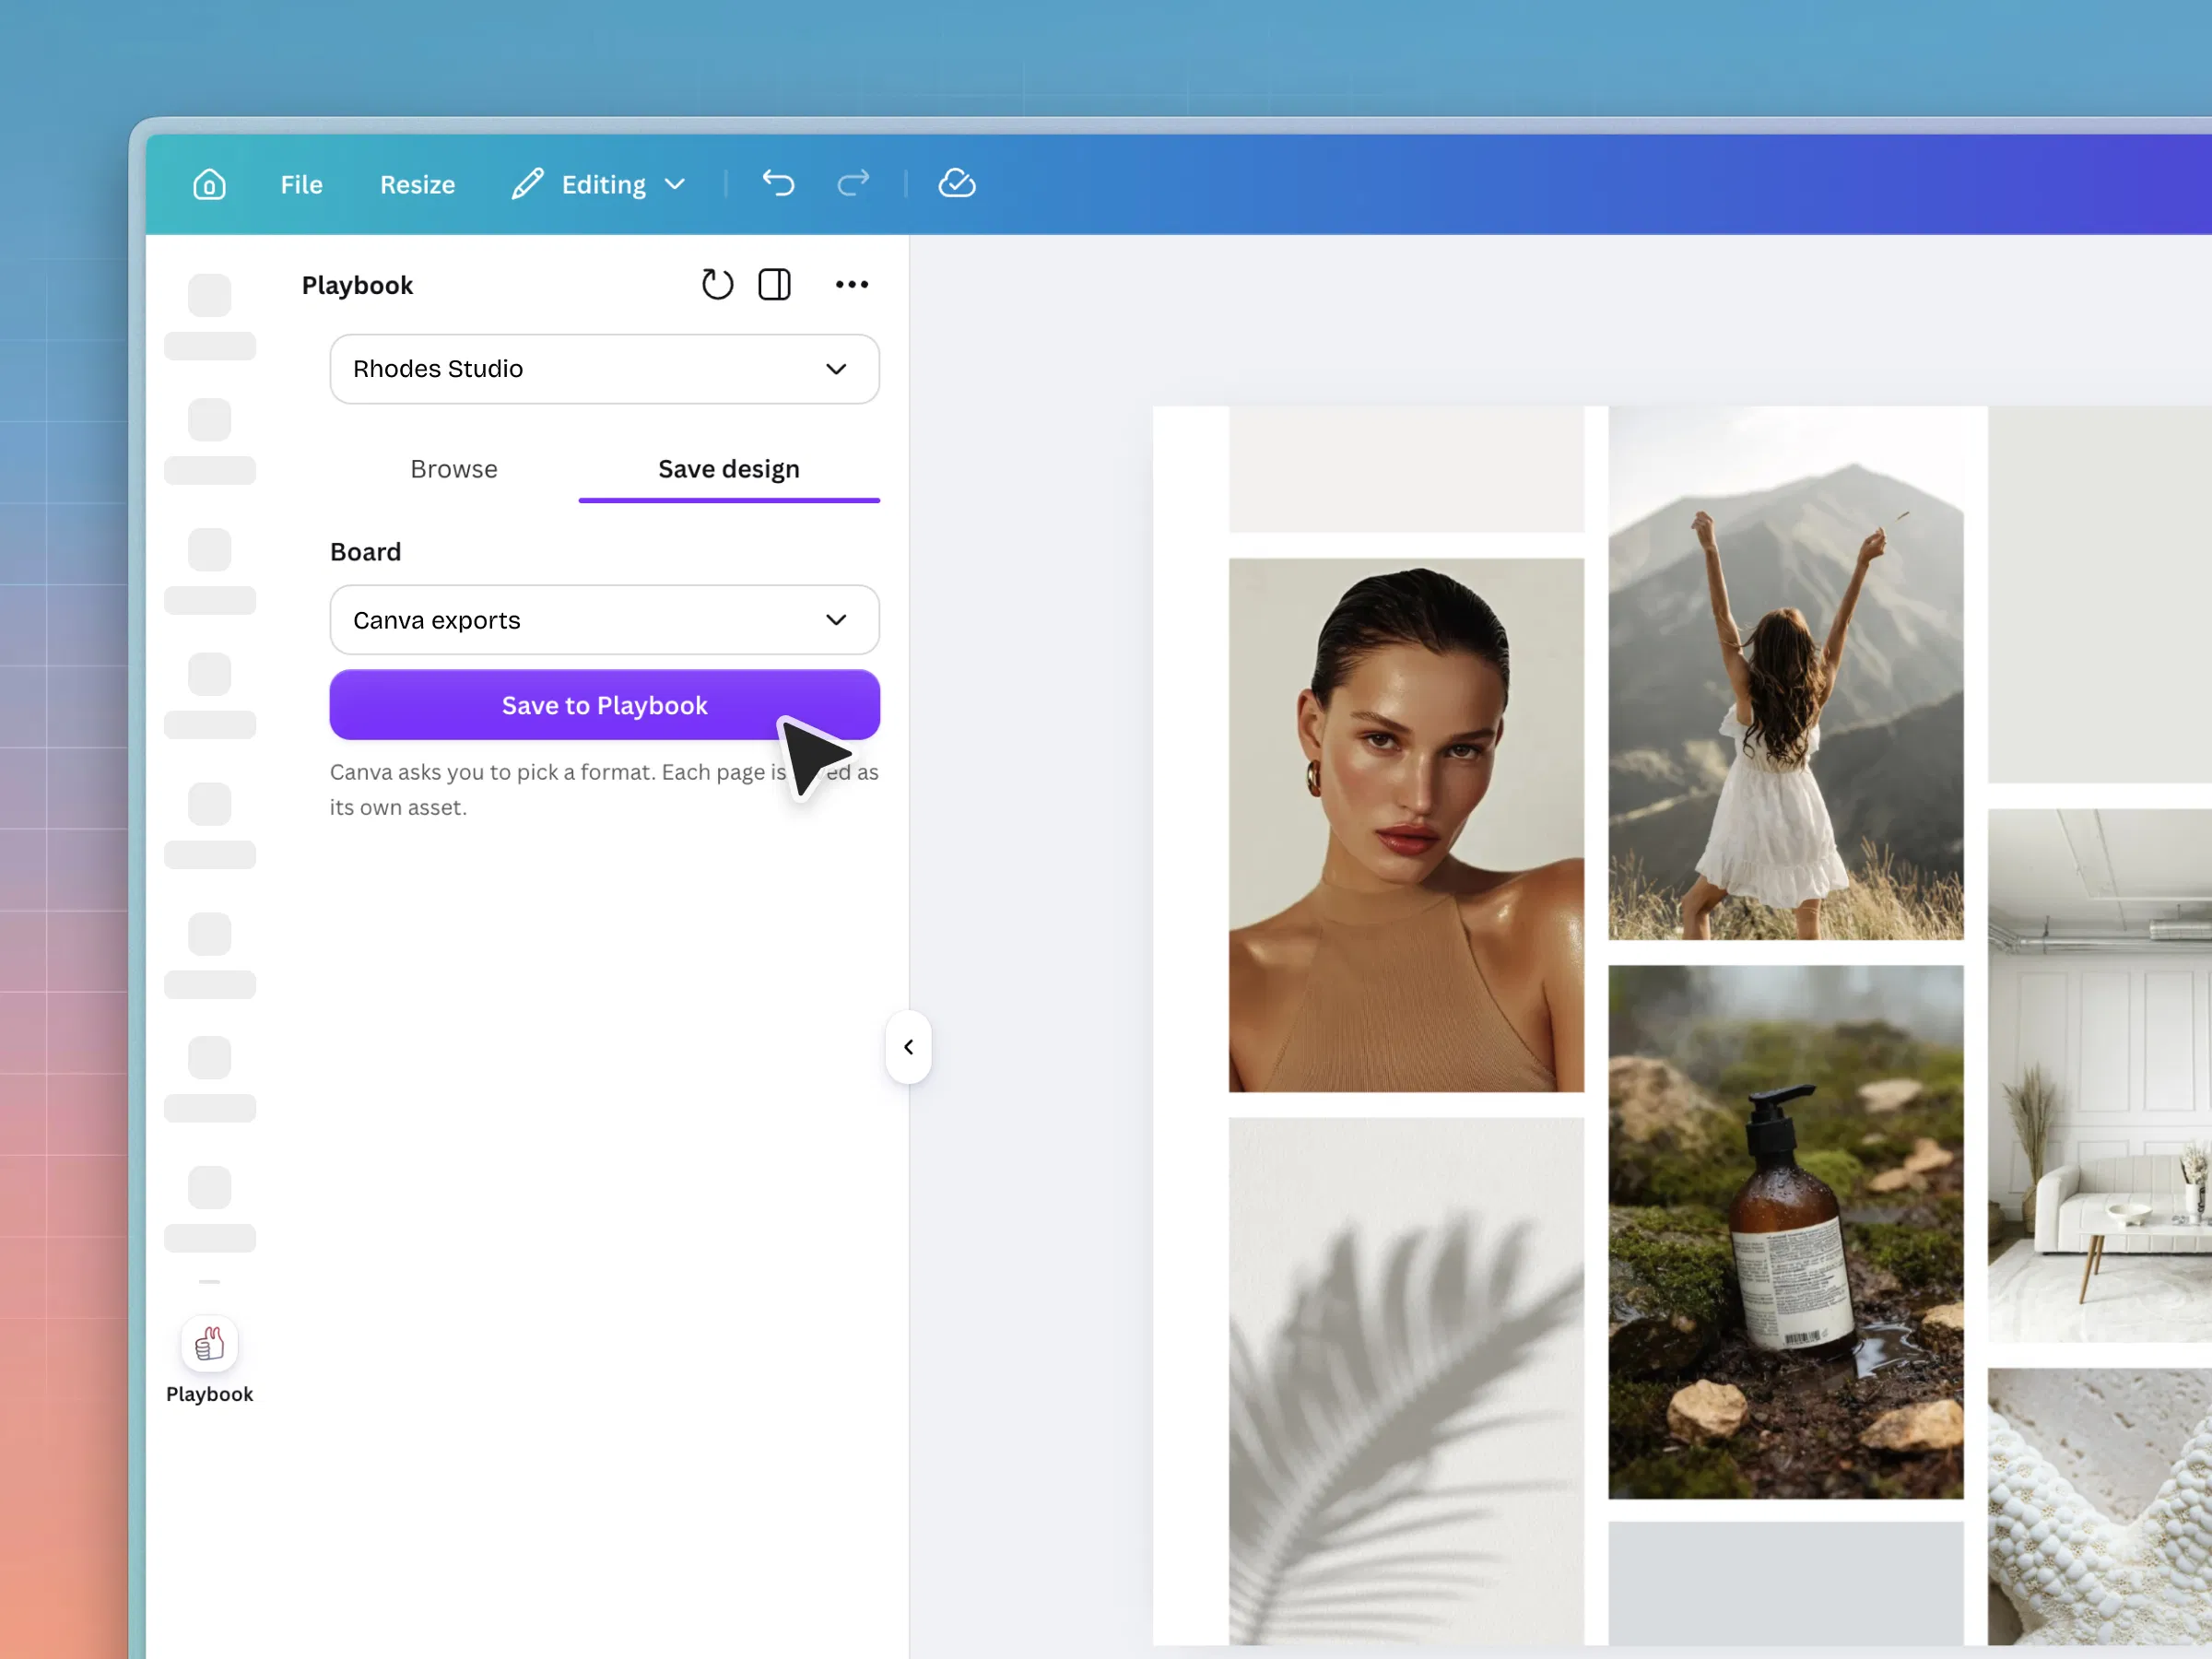This screenshot has width=2212, height=1659.
Task: Open the File menu
Action: 301,185
